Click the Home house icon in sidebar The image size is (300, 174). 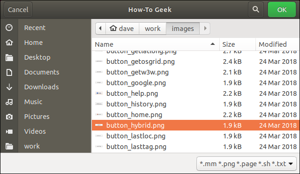click(x=9, y=43)
